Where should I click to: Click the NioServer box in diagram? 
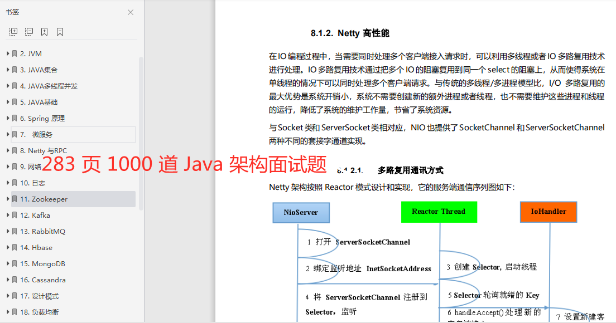click(x=301, y=213)
